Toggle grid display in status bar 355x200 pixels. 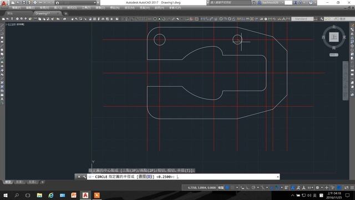pyautogui.click(x=227, y=188)
